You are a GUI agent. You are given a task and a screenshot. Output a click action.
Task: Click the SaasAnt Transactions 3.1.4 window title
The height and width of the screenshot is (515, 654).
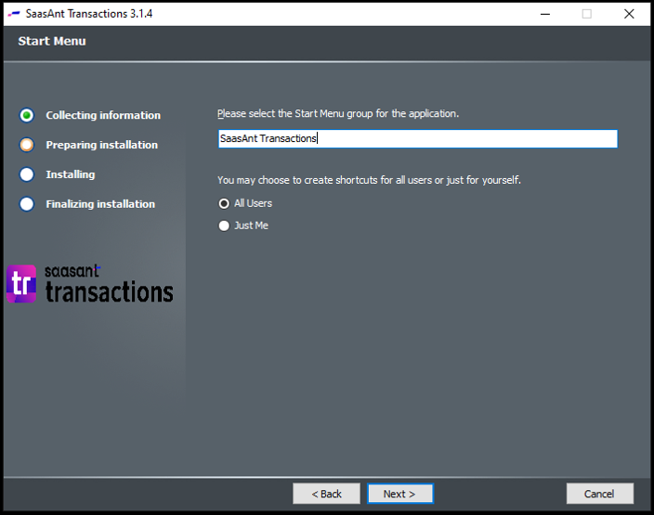[x=89, y=14]
